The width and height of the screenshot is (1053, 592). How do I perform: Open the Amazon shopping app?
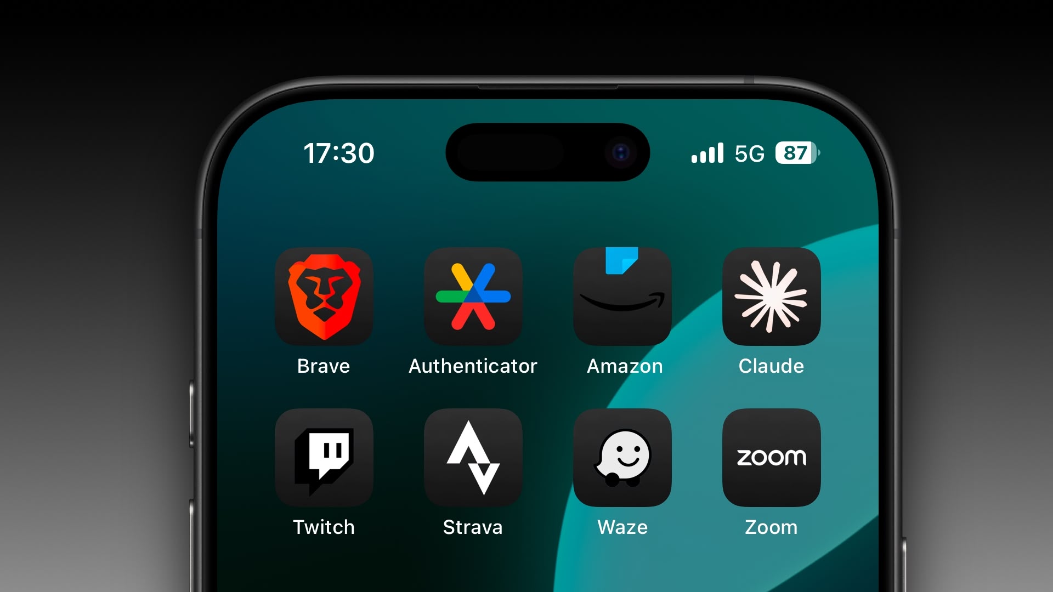622,297
